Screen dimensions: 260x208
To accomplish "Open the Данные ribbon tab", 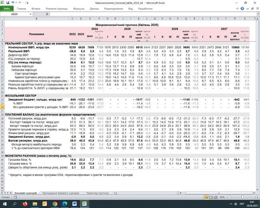I will pyautogui.click(x=94, y=9).
